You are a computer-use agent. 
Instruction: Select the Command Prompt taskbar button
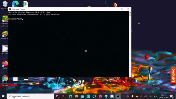pyautogui.click(x=118, y=96)
